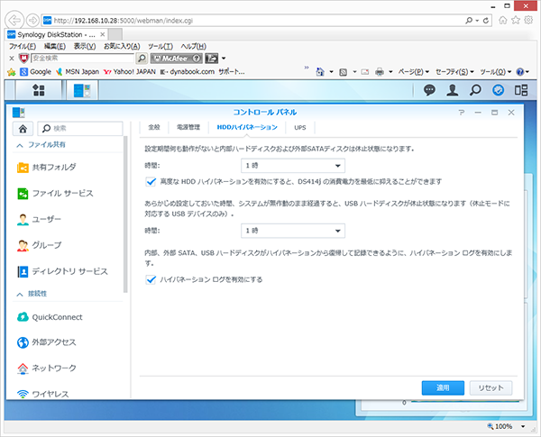Click the 適用 apply button
Screen dimensions: 541x437
coord(443,388)
